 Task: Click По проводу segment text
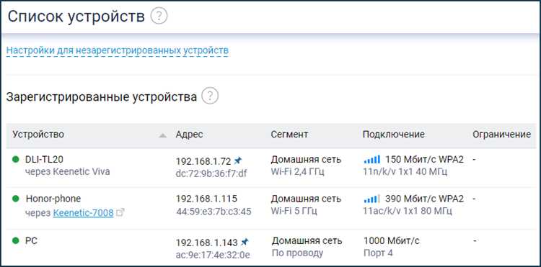[x=297, y=253]
